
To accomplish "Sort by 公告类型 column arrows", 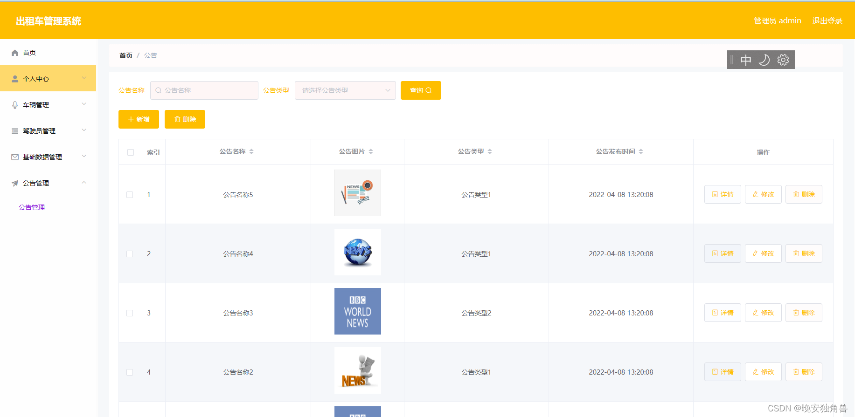I will point(490,151).
